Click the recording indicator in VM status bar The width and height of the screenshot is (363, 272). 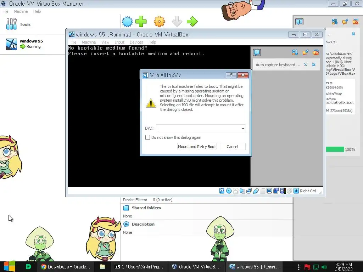[x=276, y=191]
